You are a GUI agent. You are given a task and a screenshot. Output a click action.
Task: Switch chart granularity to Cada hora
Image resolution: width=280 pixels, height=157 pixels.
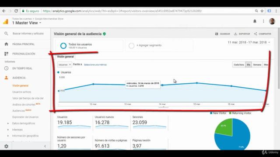pyautogui.click(x=239, y=65)
